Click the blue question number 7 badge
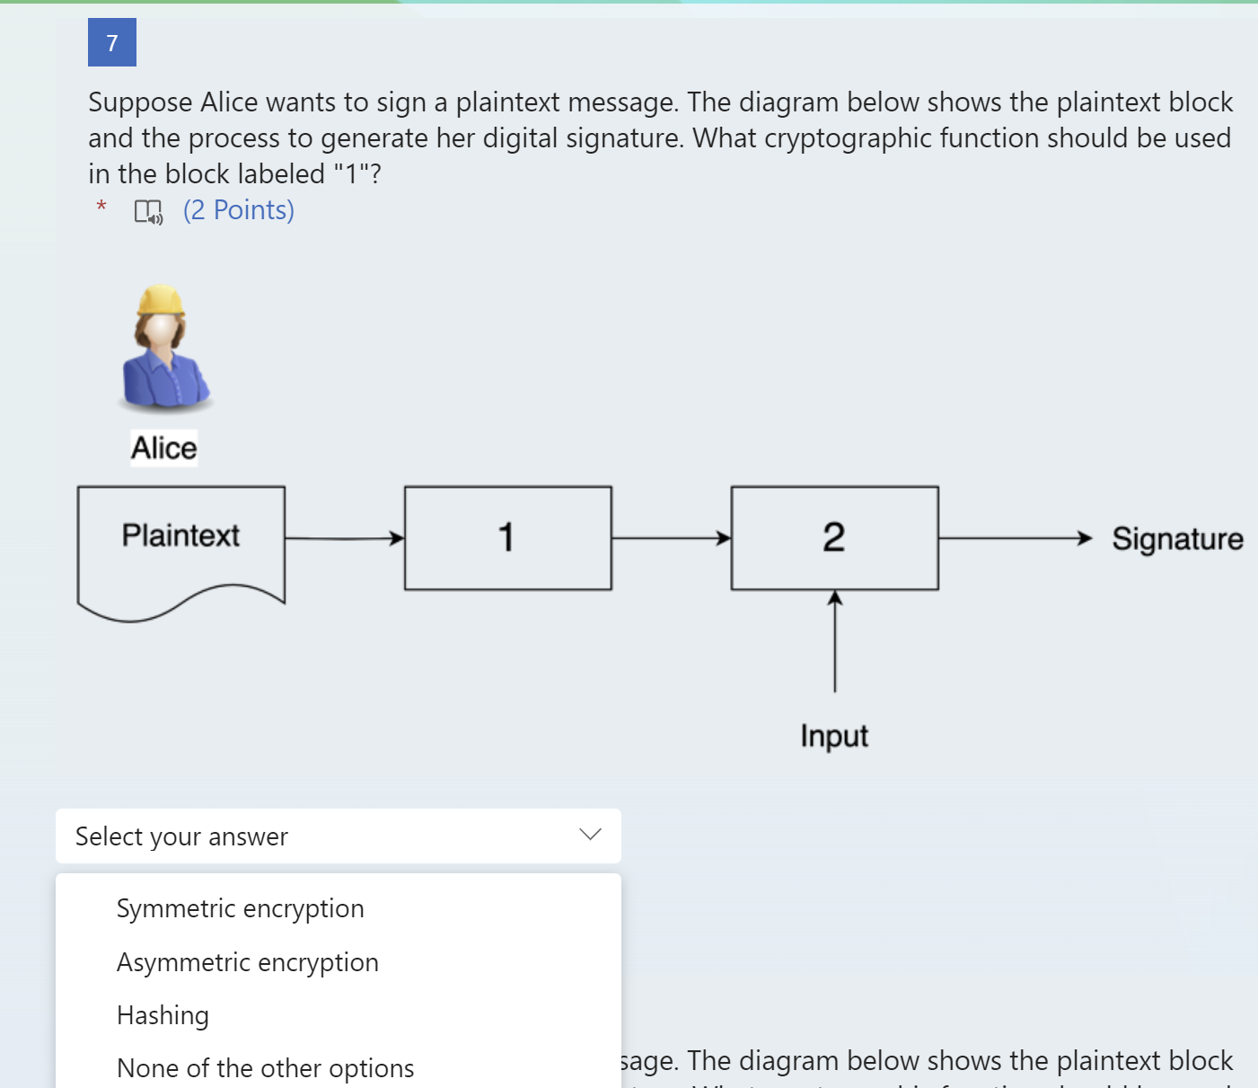1258x1088 pixels. click(x=111, y=42)
